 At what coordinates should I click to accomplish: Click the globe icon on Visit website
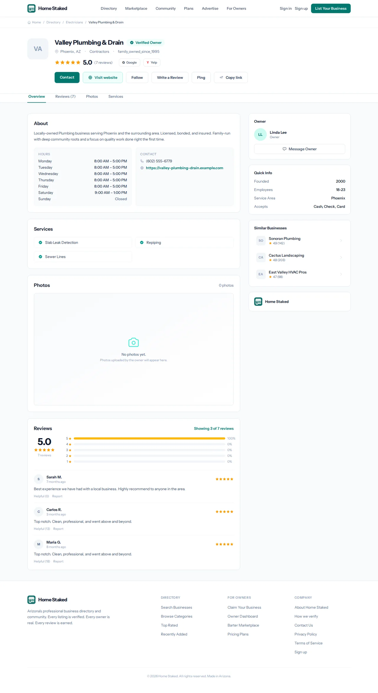click(x=90, y=77)
